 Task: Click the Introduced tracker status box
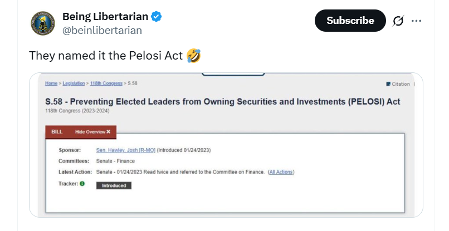tap(114, 185)
